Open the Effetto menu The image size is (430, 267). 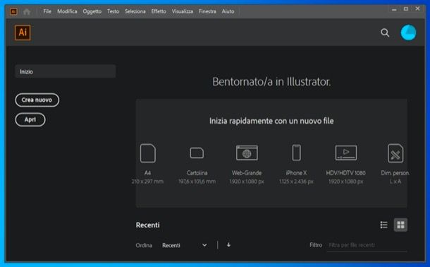[159, 11]
